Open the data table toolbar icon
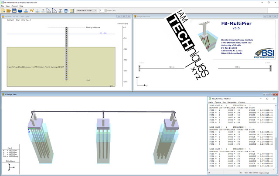This screenshot has height=176, width=279. 71,10
